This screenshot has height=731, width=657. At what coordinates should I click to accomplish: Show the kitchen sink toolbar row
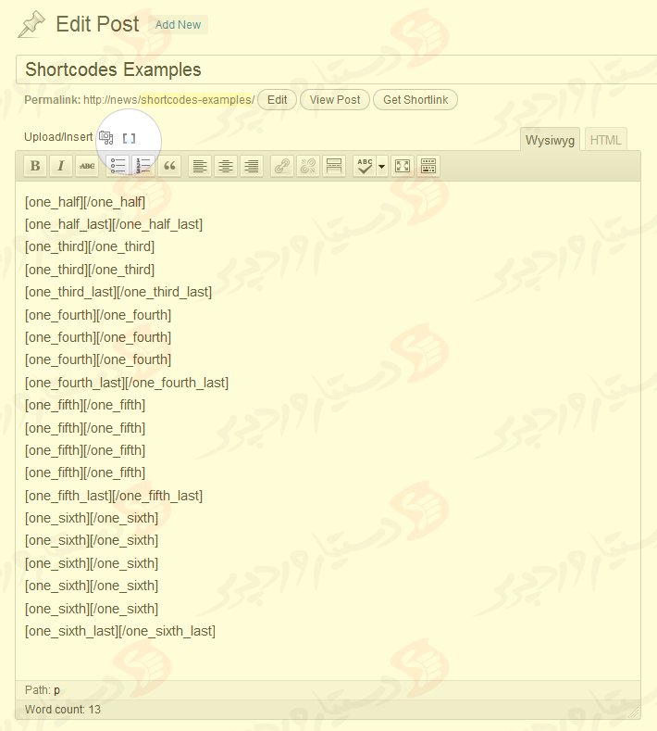[428, 166]
